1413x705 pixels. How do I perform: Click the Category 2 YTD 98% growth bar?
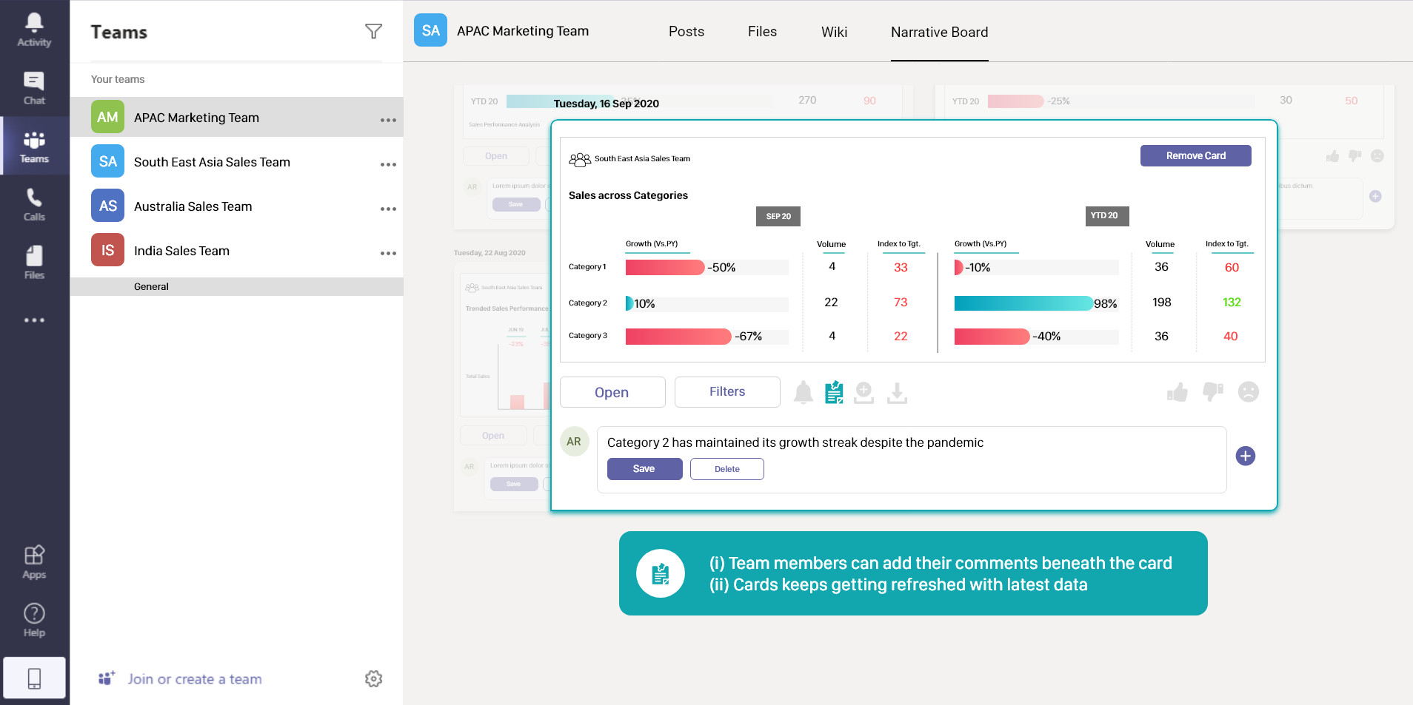1024,303
